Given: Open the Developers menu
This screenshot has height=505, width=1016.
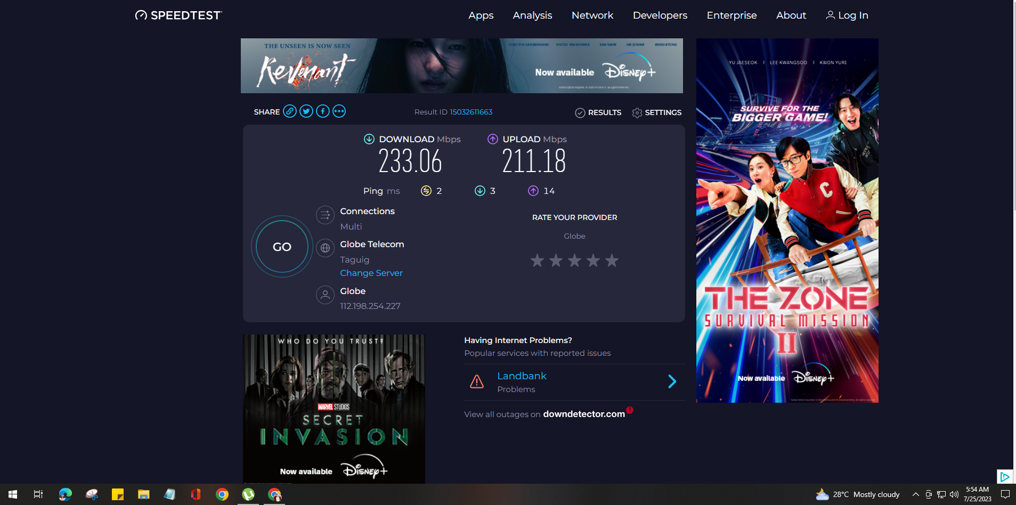Looking at the screenshot, I should tap(660, 15).
